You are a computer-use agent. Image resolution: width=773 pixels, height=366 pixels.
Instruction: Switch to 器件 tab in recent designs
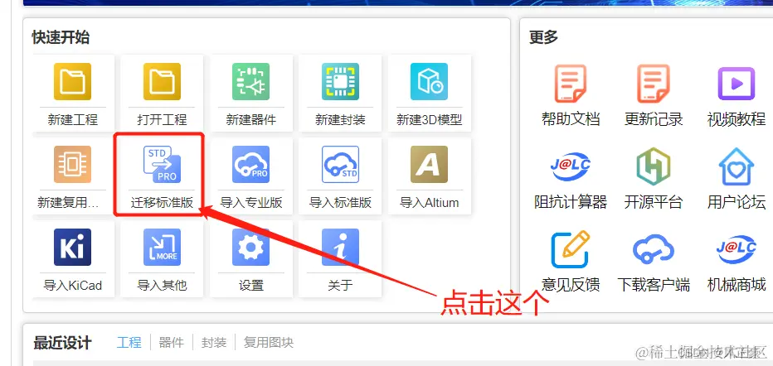172,342
